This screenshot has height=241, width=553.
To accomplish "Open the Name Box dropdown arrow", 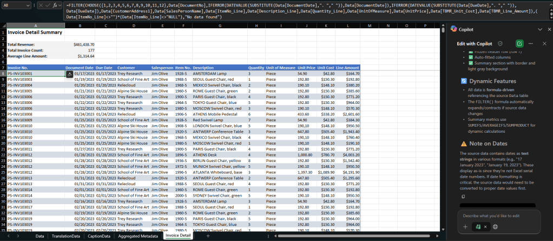I will (28, 4).
